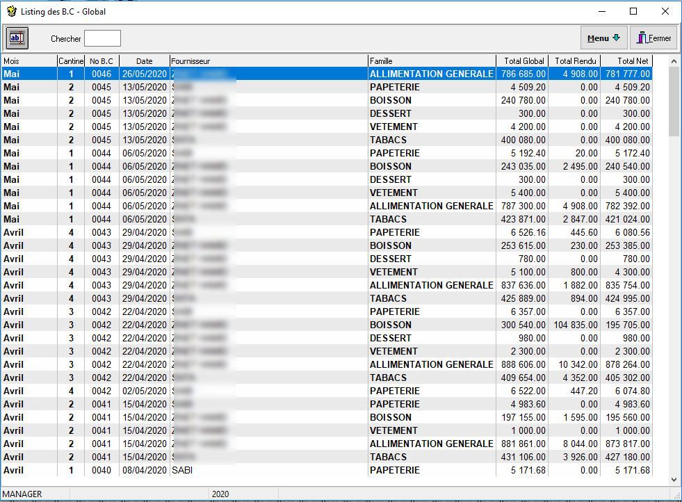The width and height of the screenshot is (682, 502).
Task: Select total rendu value 445.60
Action: coord(584,233)
